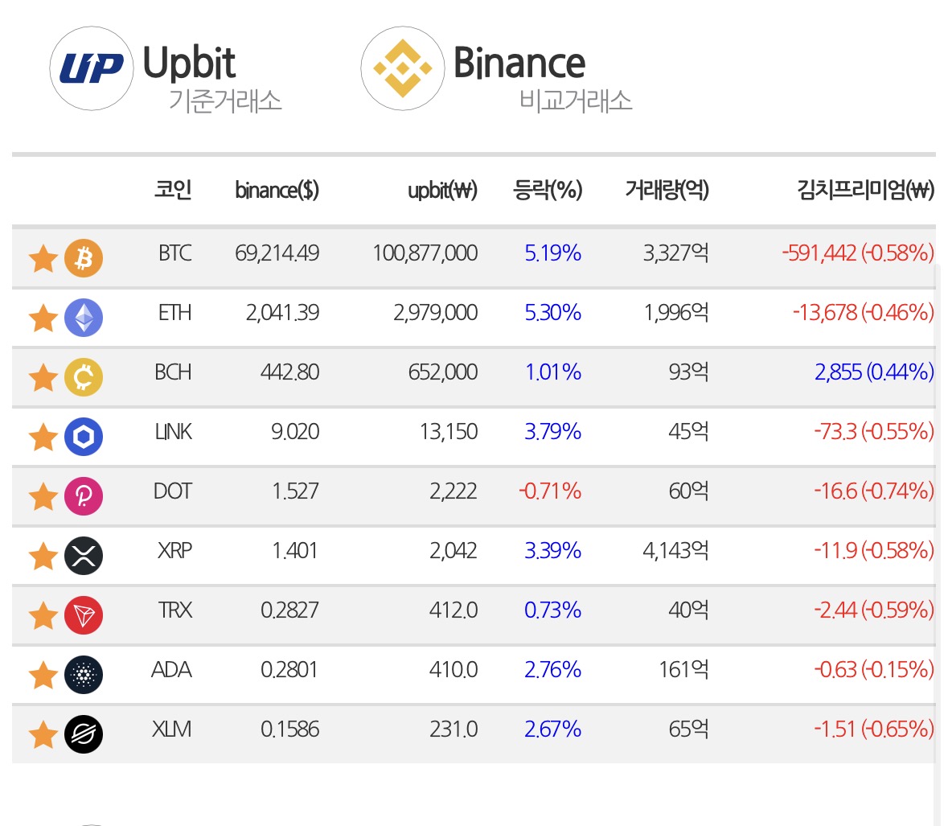Toggle the BCH favorite star
The width and height of the screenshot is (948, 826).
pyautogui.click(x=43, y=377)
